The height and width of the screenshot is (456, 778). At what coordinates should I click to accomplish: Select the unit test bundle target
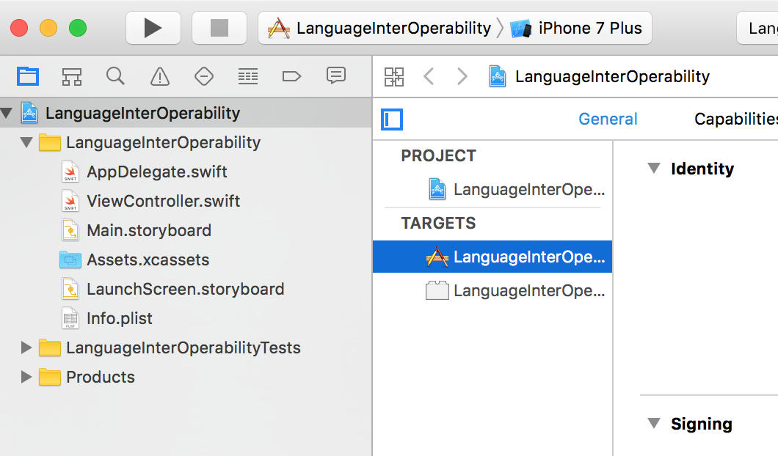tap(492, 290)
